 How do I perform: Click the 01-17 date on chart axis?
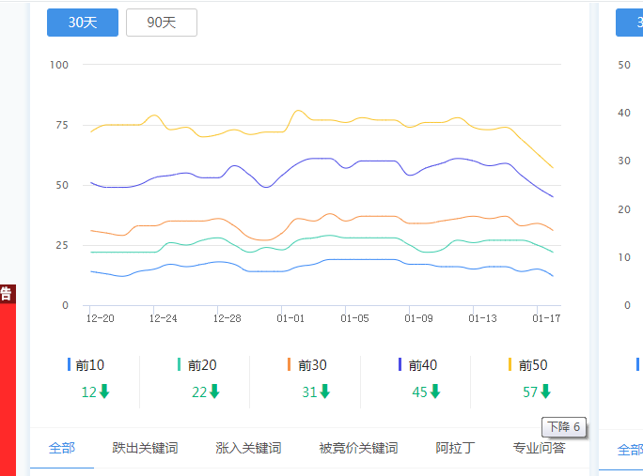(546, 318)
